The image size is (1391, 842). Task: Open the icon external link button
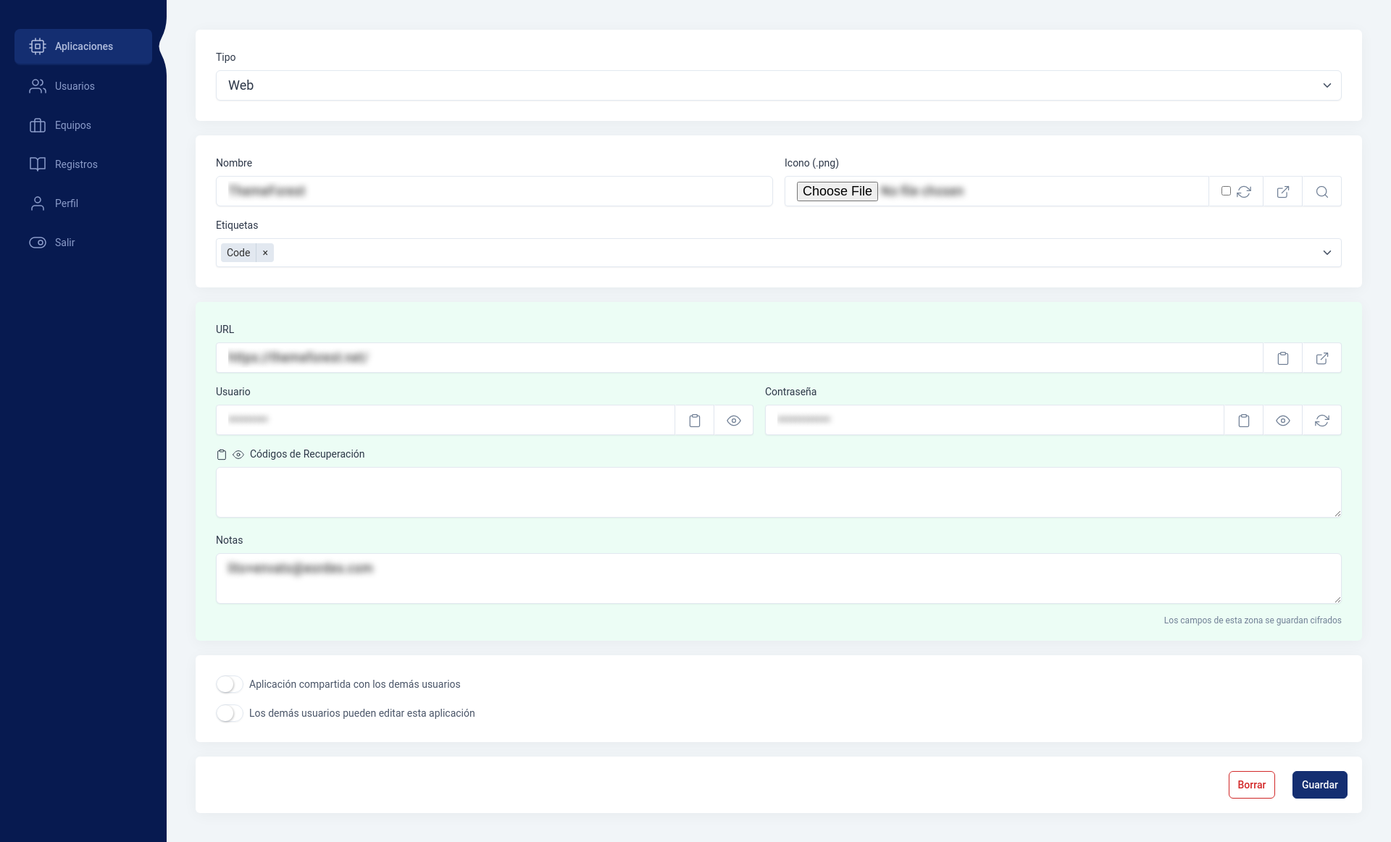point(1283,192)
